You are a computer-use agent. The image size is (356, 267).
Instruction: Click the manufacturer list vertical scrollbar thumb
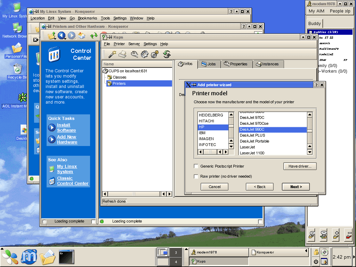click(231, 126)
